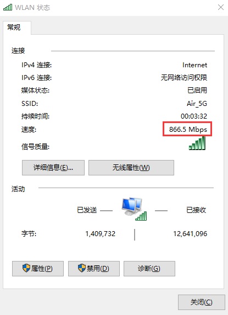Run 诊断(G) network diagnostics
The height and width of the screenshot is (315, 228).
pos(149,269)
